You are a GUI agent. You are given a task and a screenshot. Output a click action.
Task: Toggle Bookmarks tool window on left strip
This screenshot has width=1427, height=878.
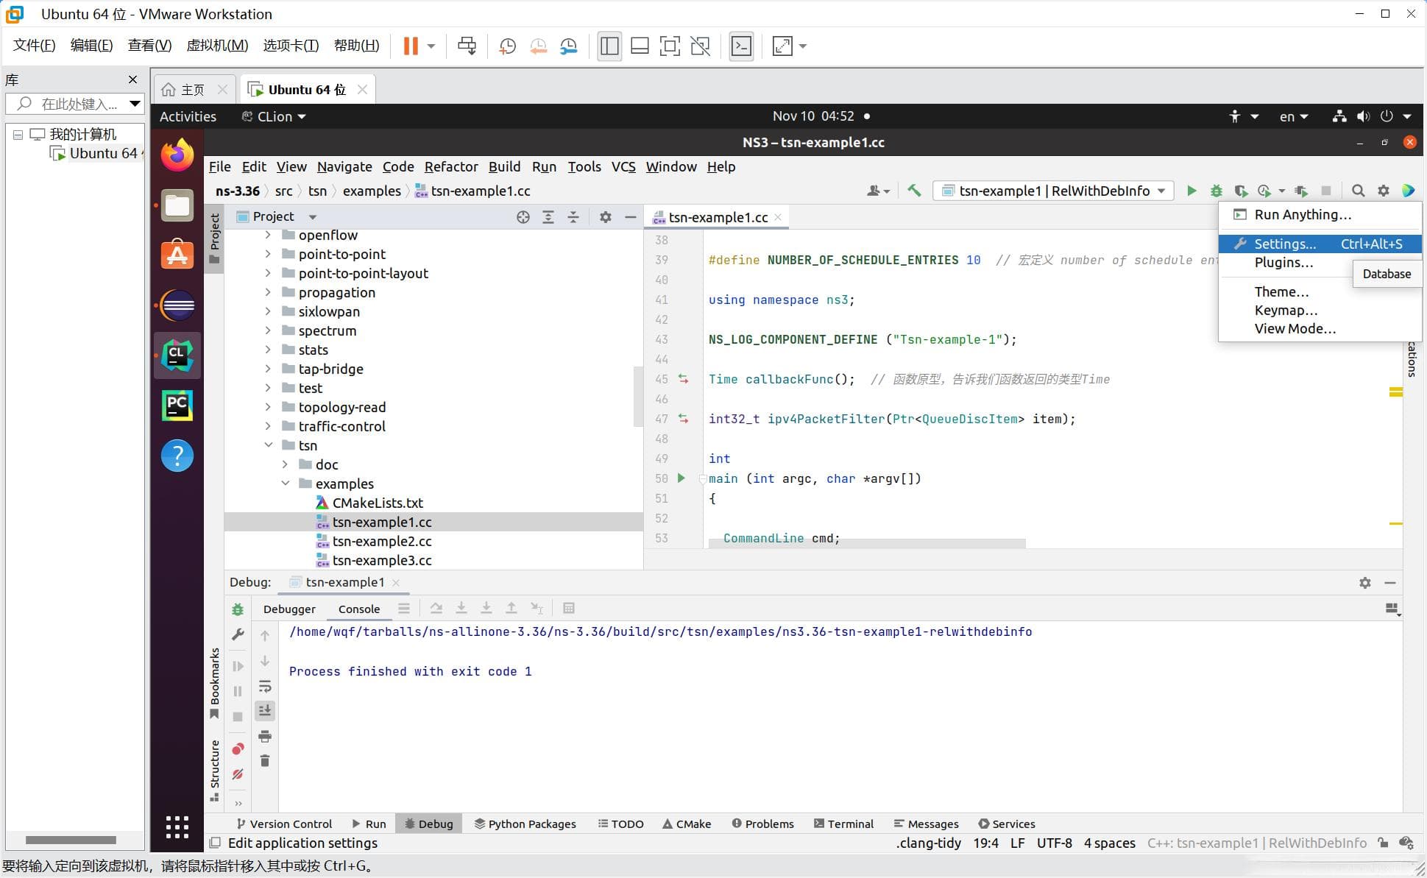(214, 683)
